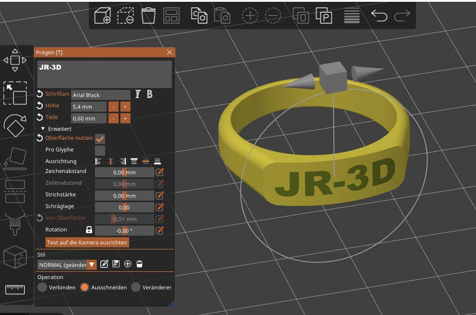The image size is (476, 315).
Task: Decrease Höhe with the minus button
Action: pos(113,106)
